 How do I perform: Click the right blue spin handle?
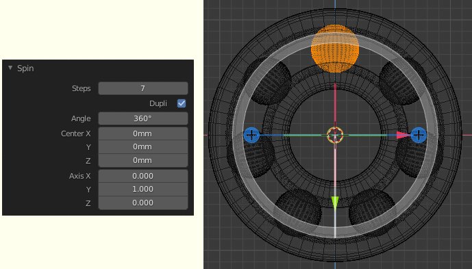coord(419,135)
